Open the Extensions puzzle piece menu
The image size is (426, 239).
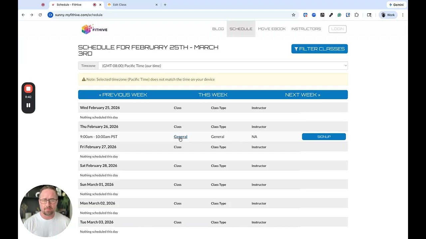(356, 15)
